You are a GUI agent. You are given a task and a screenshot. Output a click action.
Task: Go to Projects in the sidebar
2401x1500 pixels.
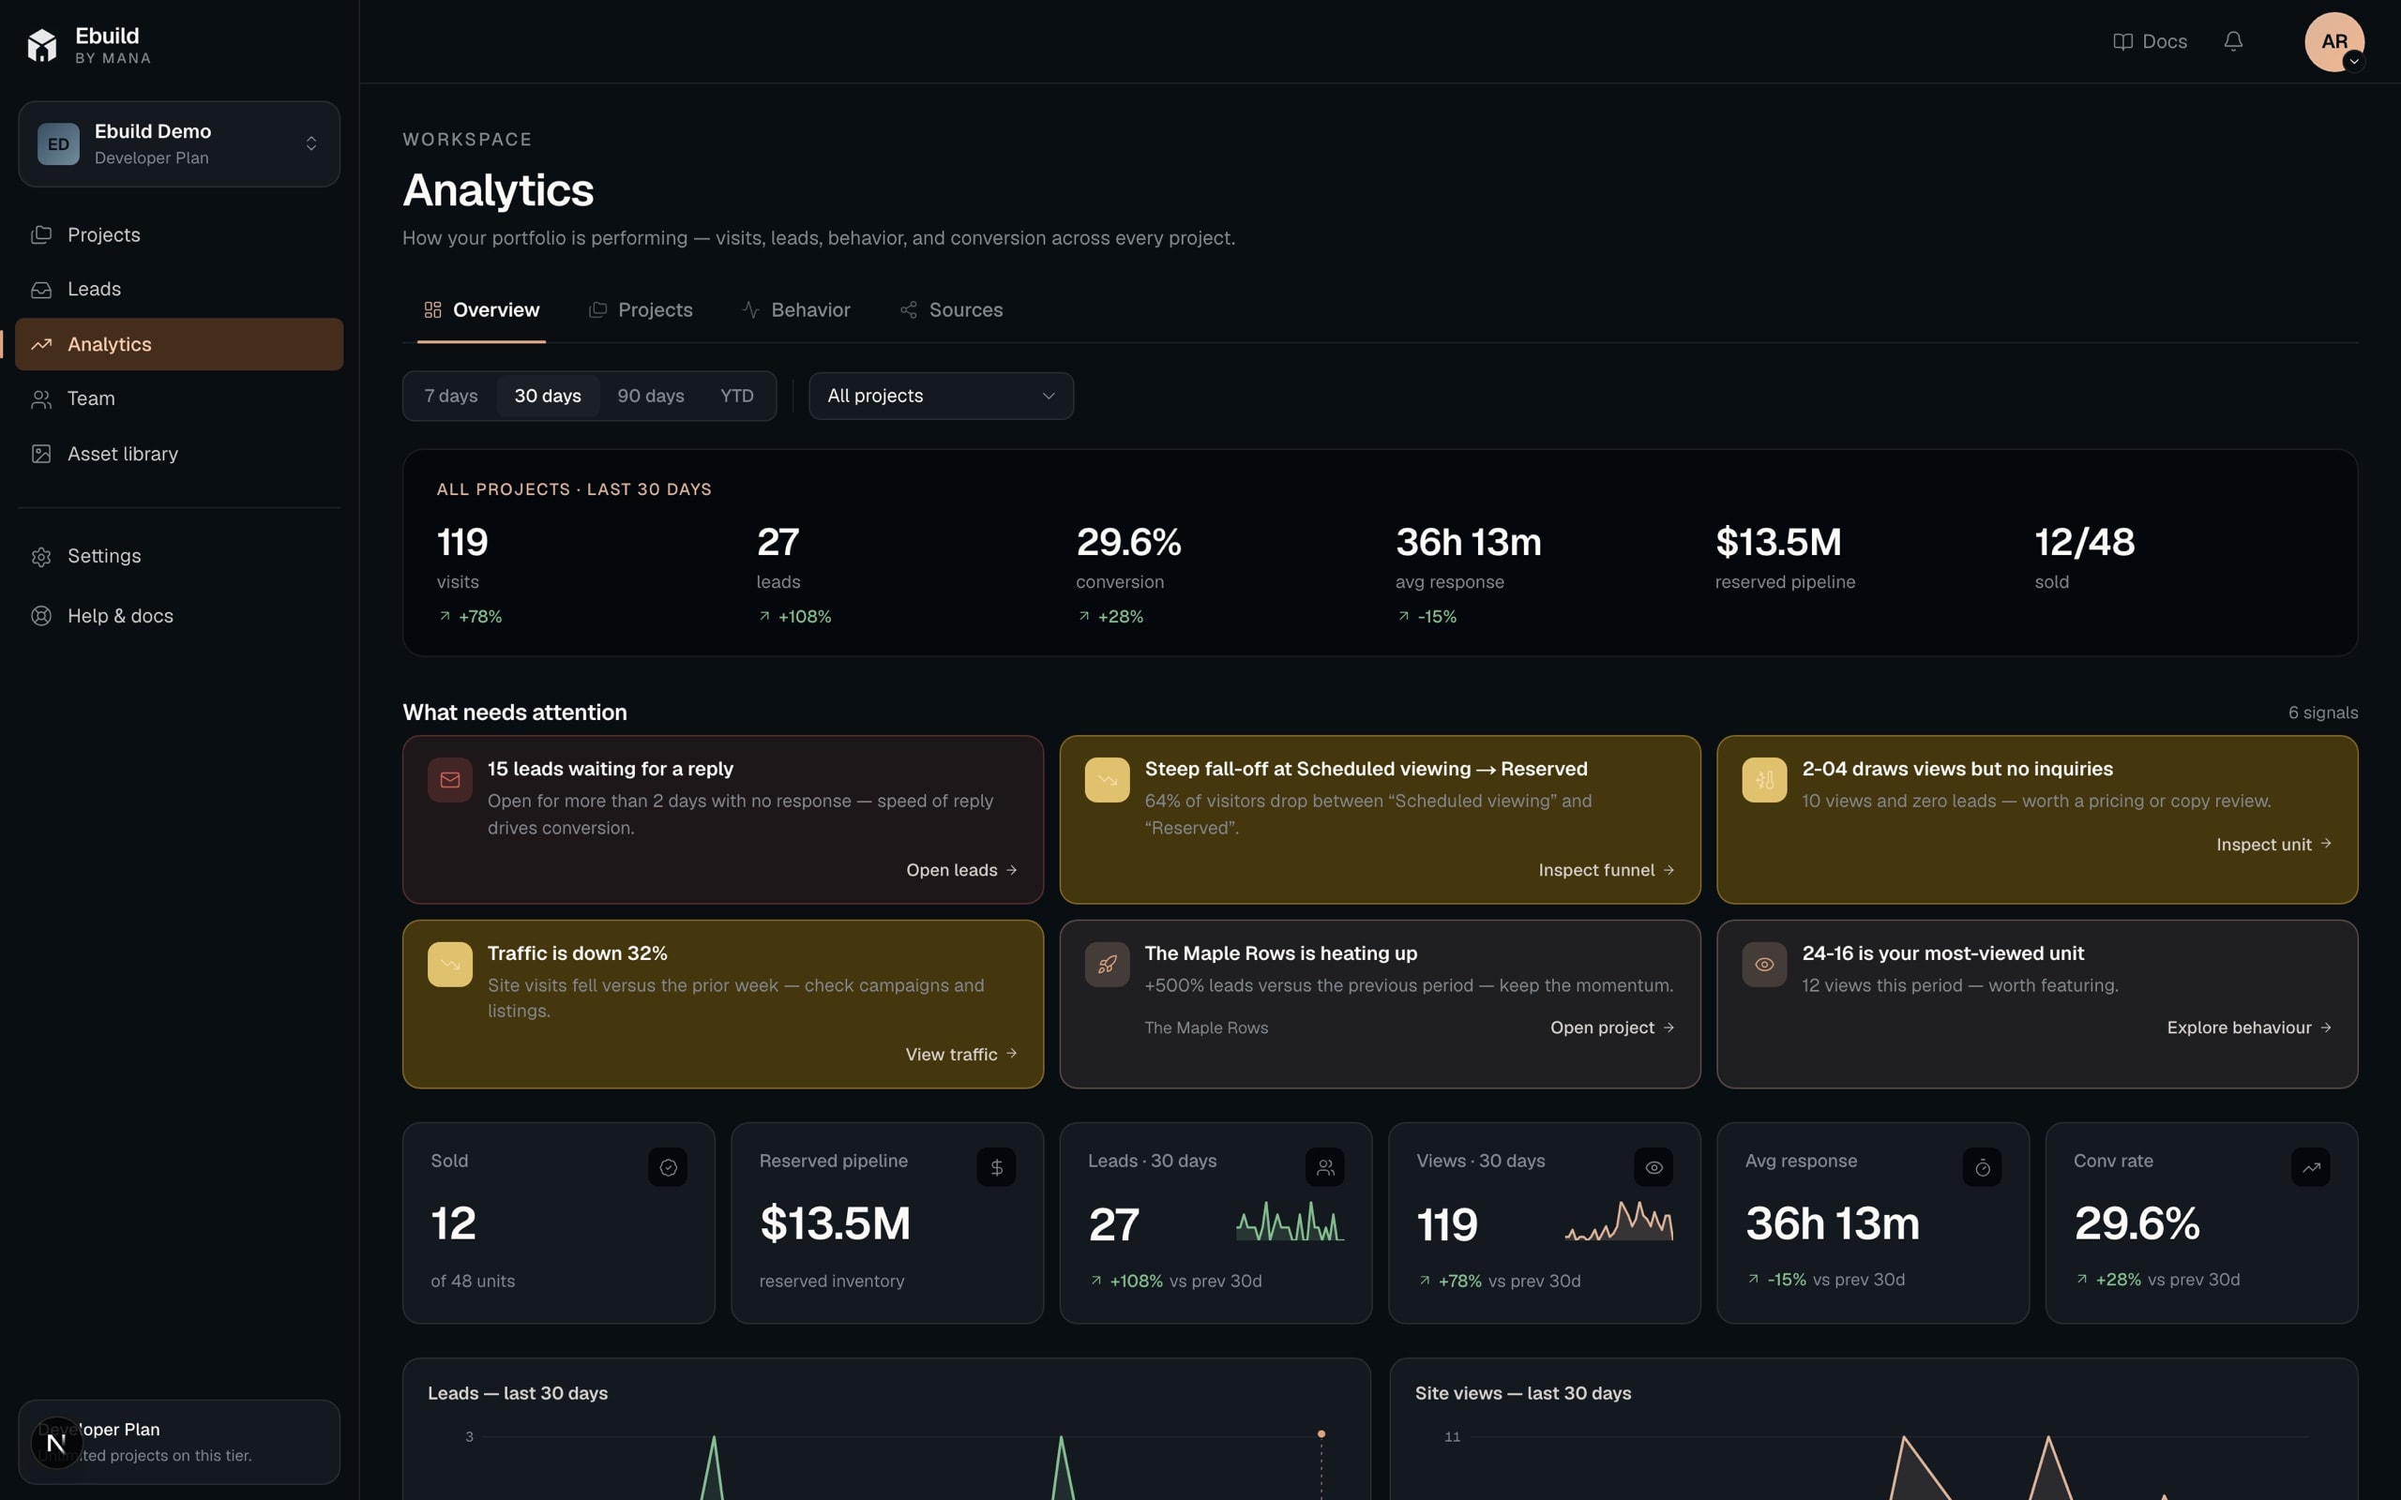178,235
